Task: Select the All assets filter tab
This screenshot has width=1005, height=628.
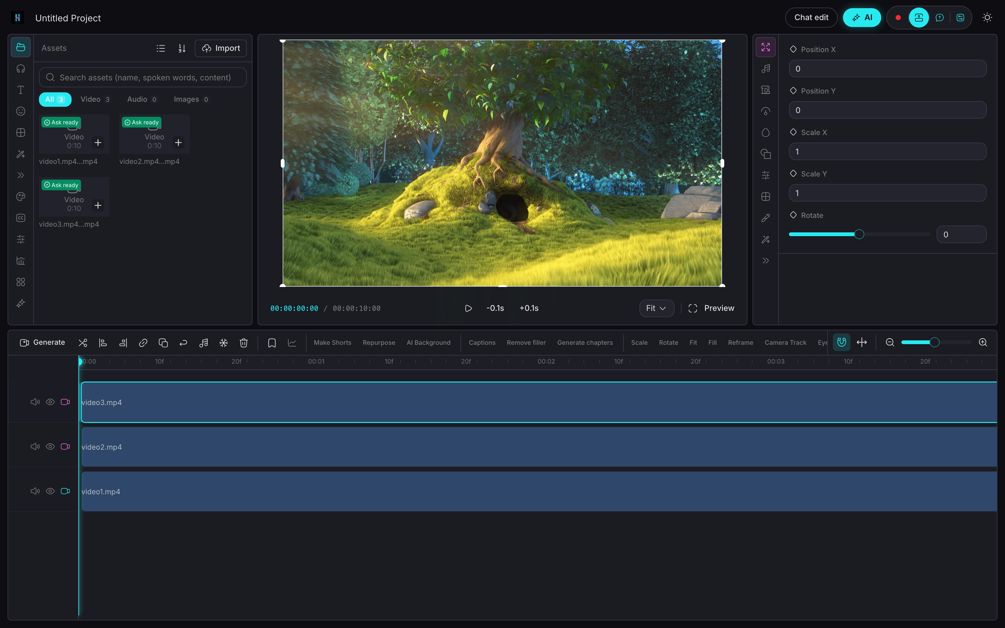Action: pos(55,99)
